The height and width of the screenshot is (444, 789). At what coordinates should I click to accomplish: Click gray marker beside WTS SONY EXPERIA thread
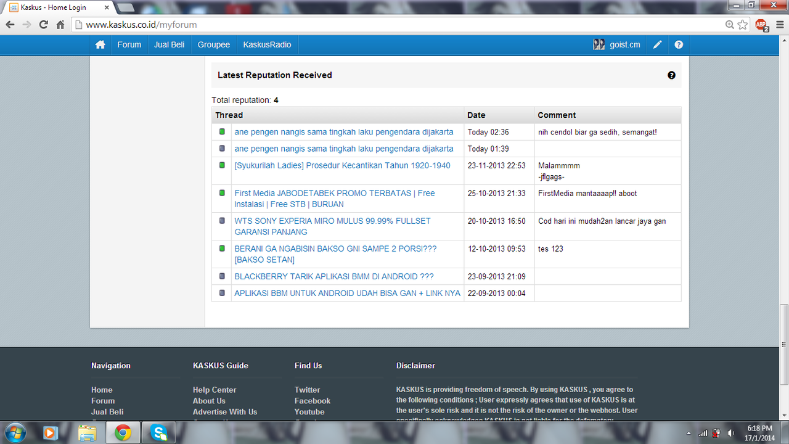coord(222,220)
